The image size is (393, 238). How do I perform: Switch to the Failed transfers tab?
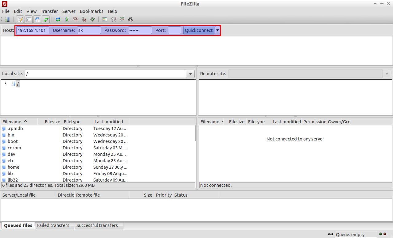(x=55, y=225)
